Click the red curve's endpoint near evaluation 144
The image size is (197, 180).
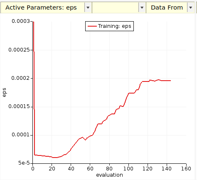pyautogui.click(x=170, y=81)
